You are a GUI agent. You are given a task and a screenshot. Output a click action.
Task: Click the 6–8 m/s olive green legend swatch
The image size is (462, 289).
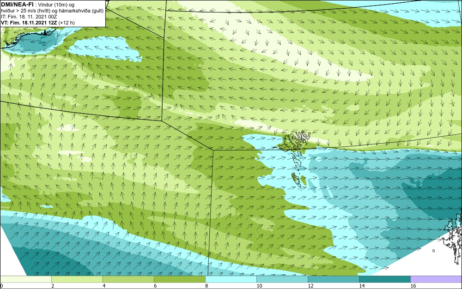[179, 279]
